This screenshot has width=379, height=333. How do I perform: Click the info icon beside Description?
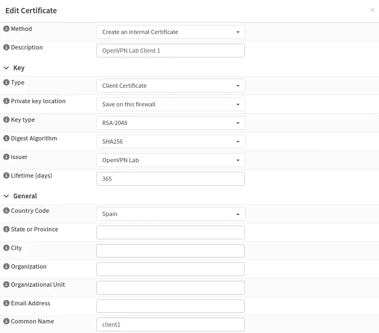click(6, 47)
